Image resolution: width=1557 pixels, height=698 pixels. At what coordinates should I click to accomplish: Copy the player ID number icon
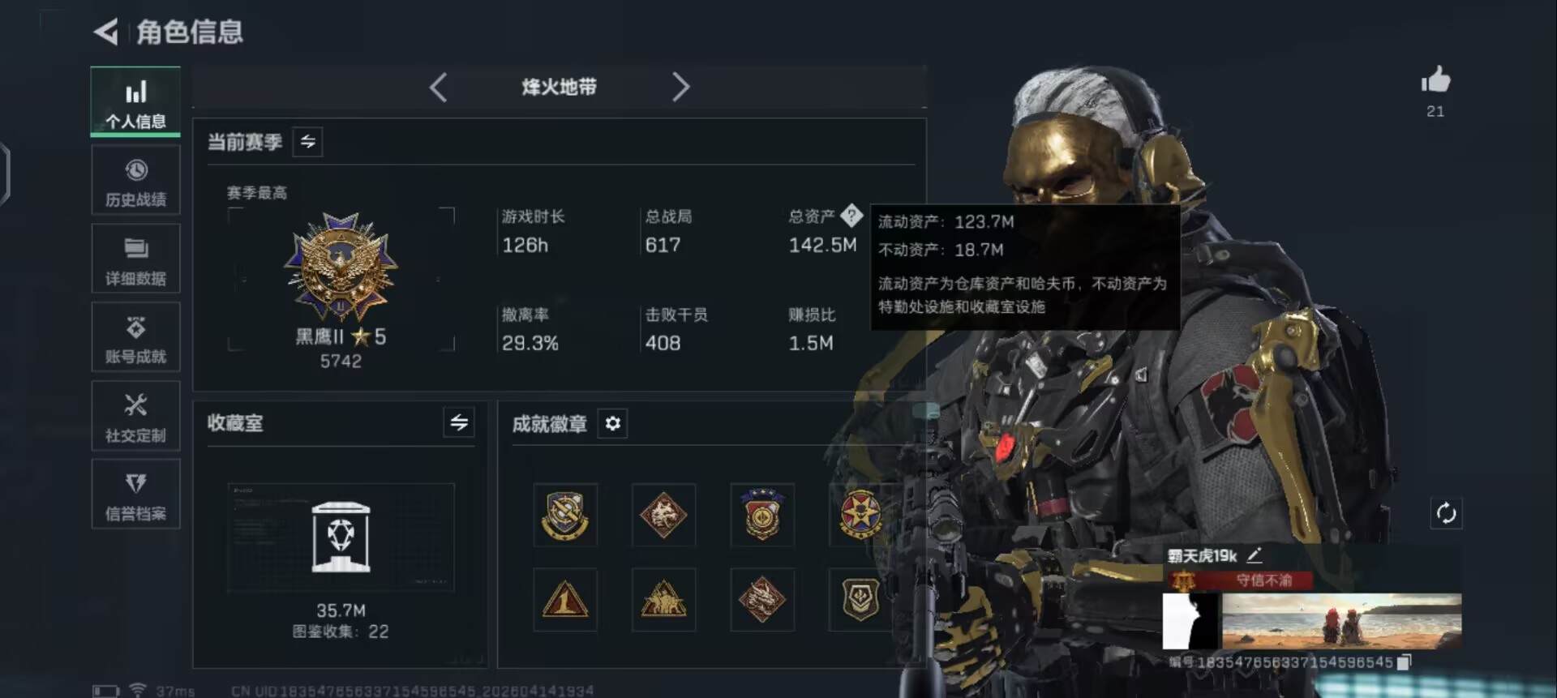[1405, 662]
